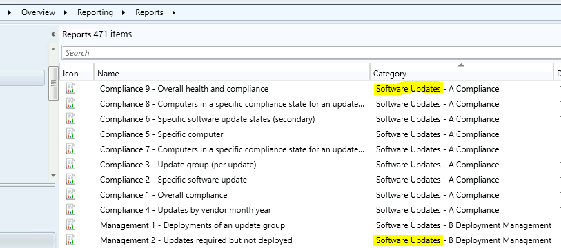Image resolution: width=561 pixels, height=248 pixels.
Task: Click left pane scrollbar up arrow
Action: (53, 49)
